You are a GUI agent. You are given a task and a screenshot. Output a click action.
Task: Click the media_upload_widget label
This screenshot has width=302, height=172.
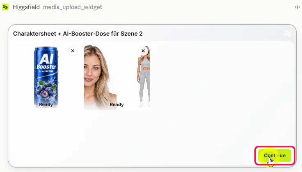point(72,7)
